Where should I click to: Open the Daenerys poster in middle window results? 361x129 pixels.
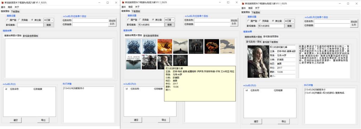coord(165,60)
